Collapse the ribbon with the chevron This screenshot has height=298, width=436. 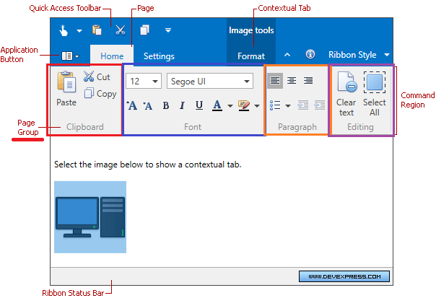pos(287,55)
